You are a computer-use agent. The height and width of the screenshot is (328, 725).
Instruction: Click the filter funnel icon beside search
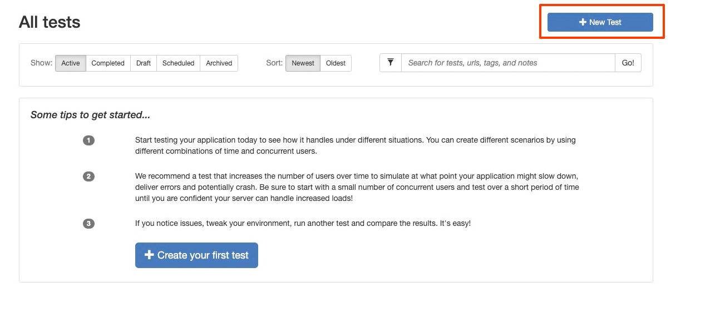391,63
